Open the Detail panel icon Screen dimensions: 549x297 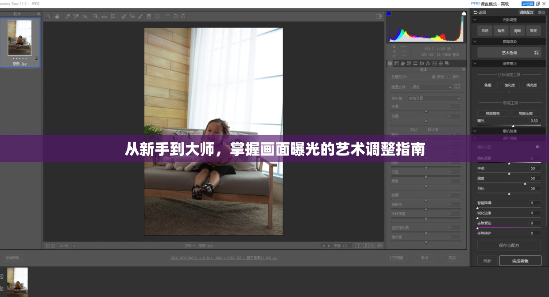403,64
